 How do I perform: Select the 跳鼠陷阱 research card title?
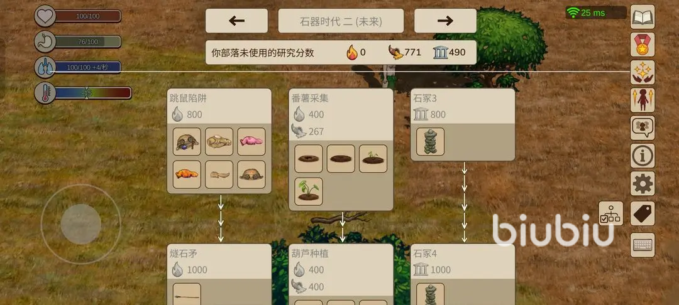click(188, 99)
